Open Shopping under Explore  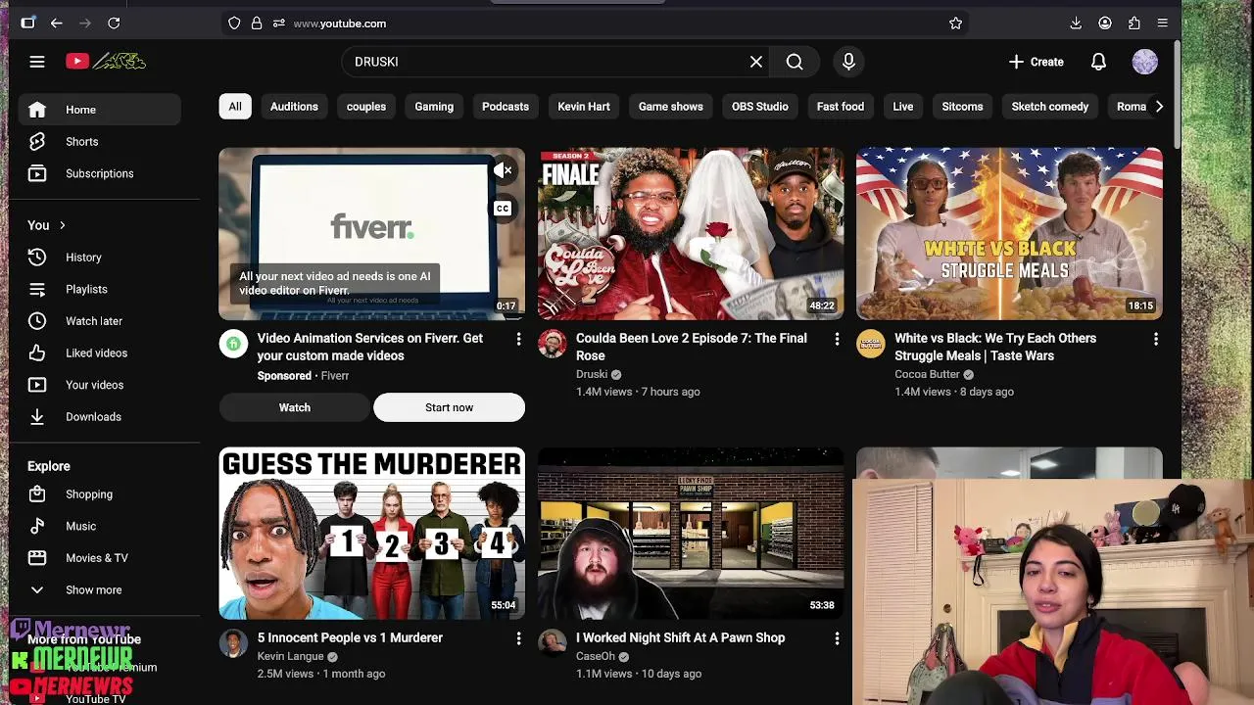(99, 494)
